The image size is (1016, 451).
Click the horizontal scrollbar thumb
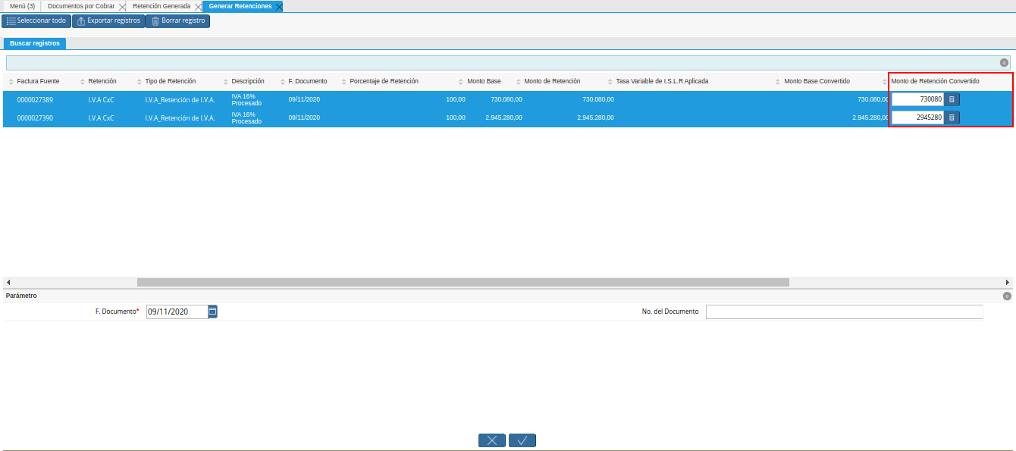click(x=463, y=282)
